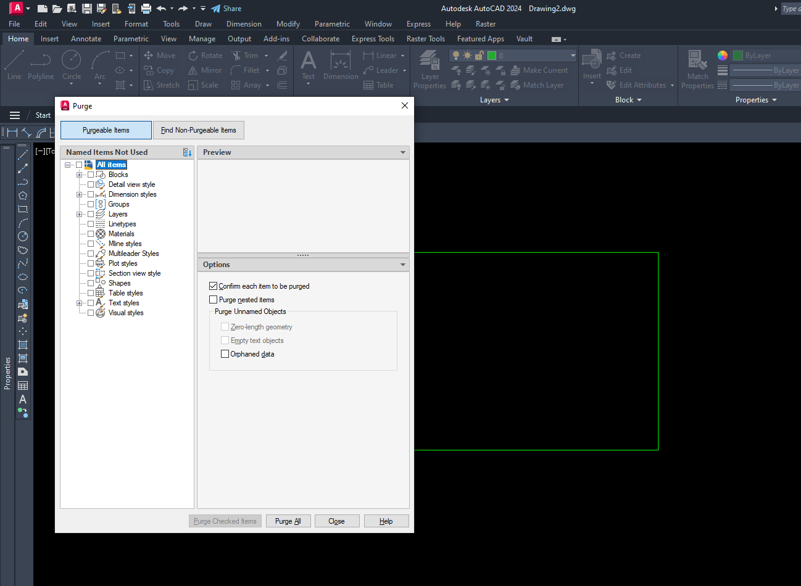Image resolution: width=801 pixels, height=586 pixels.
Task: Click the sort icon beside Named Items Not Used
Action: (x=187, y=152)
